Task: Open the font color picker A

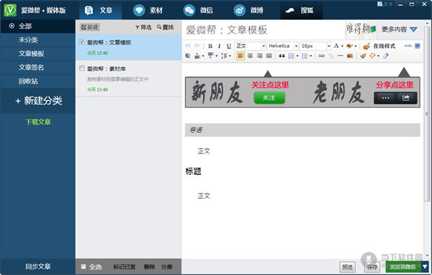Action: [336, 46]
